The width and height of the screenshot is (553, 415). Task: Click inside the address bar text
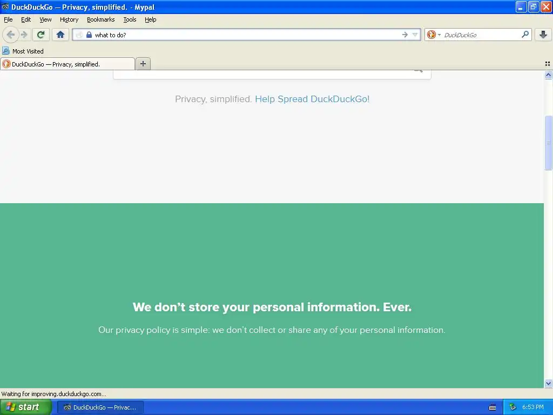(x=110, y=35)
